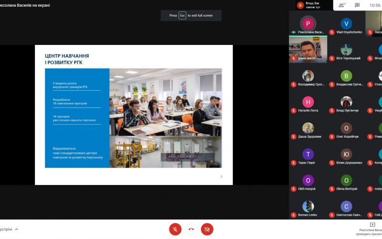The image size is (382, 239).
Task: Click muted mic icon beside Юлия Дорошенко
Action: (x=331, y=163)
